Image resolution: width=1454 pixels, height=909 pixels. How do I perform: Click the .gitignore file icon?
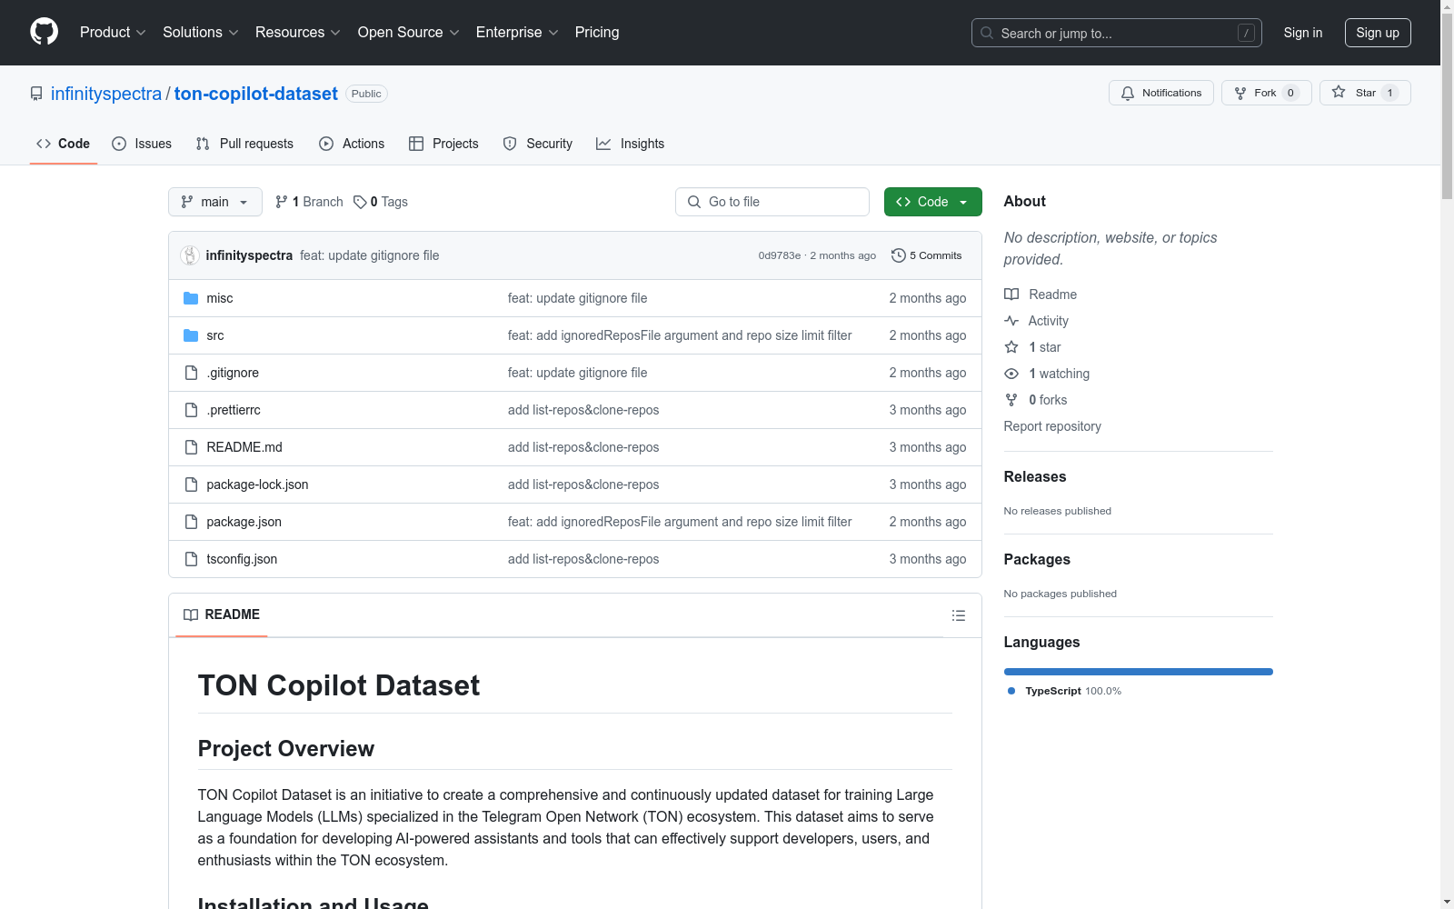[x=191, y=373]
